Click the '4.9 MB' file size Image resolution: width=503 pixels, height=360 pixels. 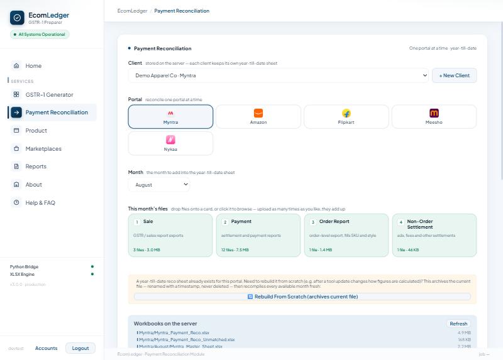[x=464, y=333]
